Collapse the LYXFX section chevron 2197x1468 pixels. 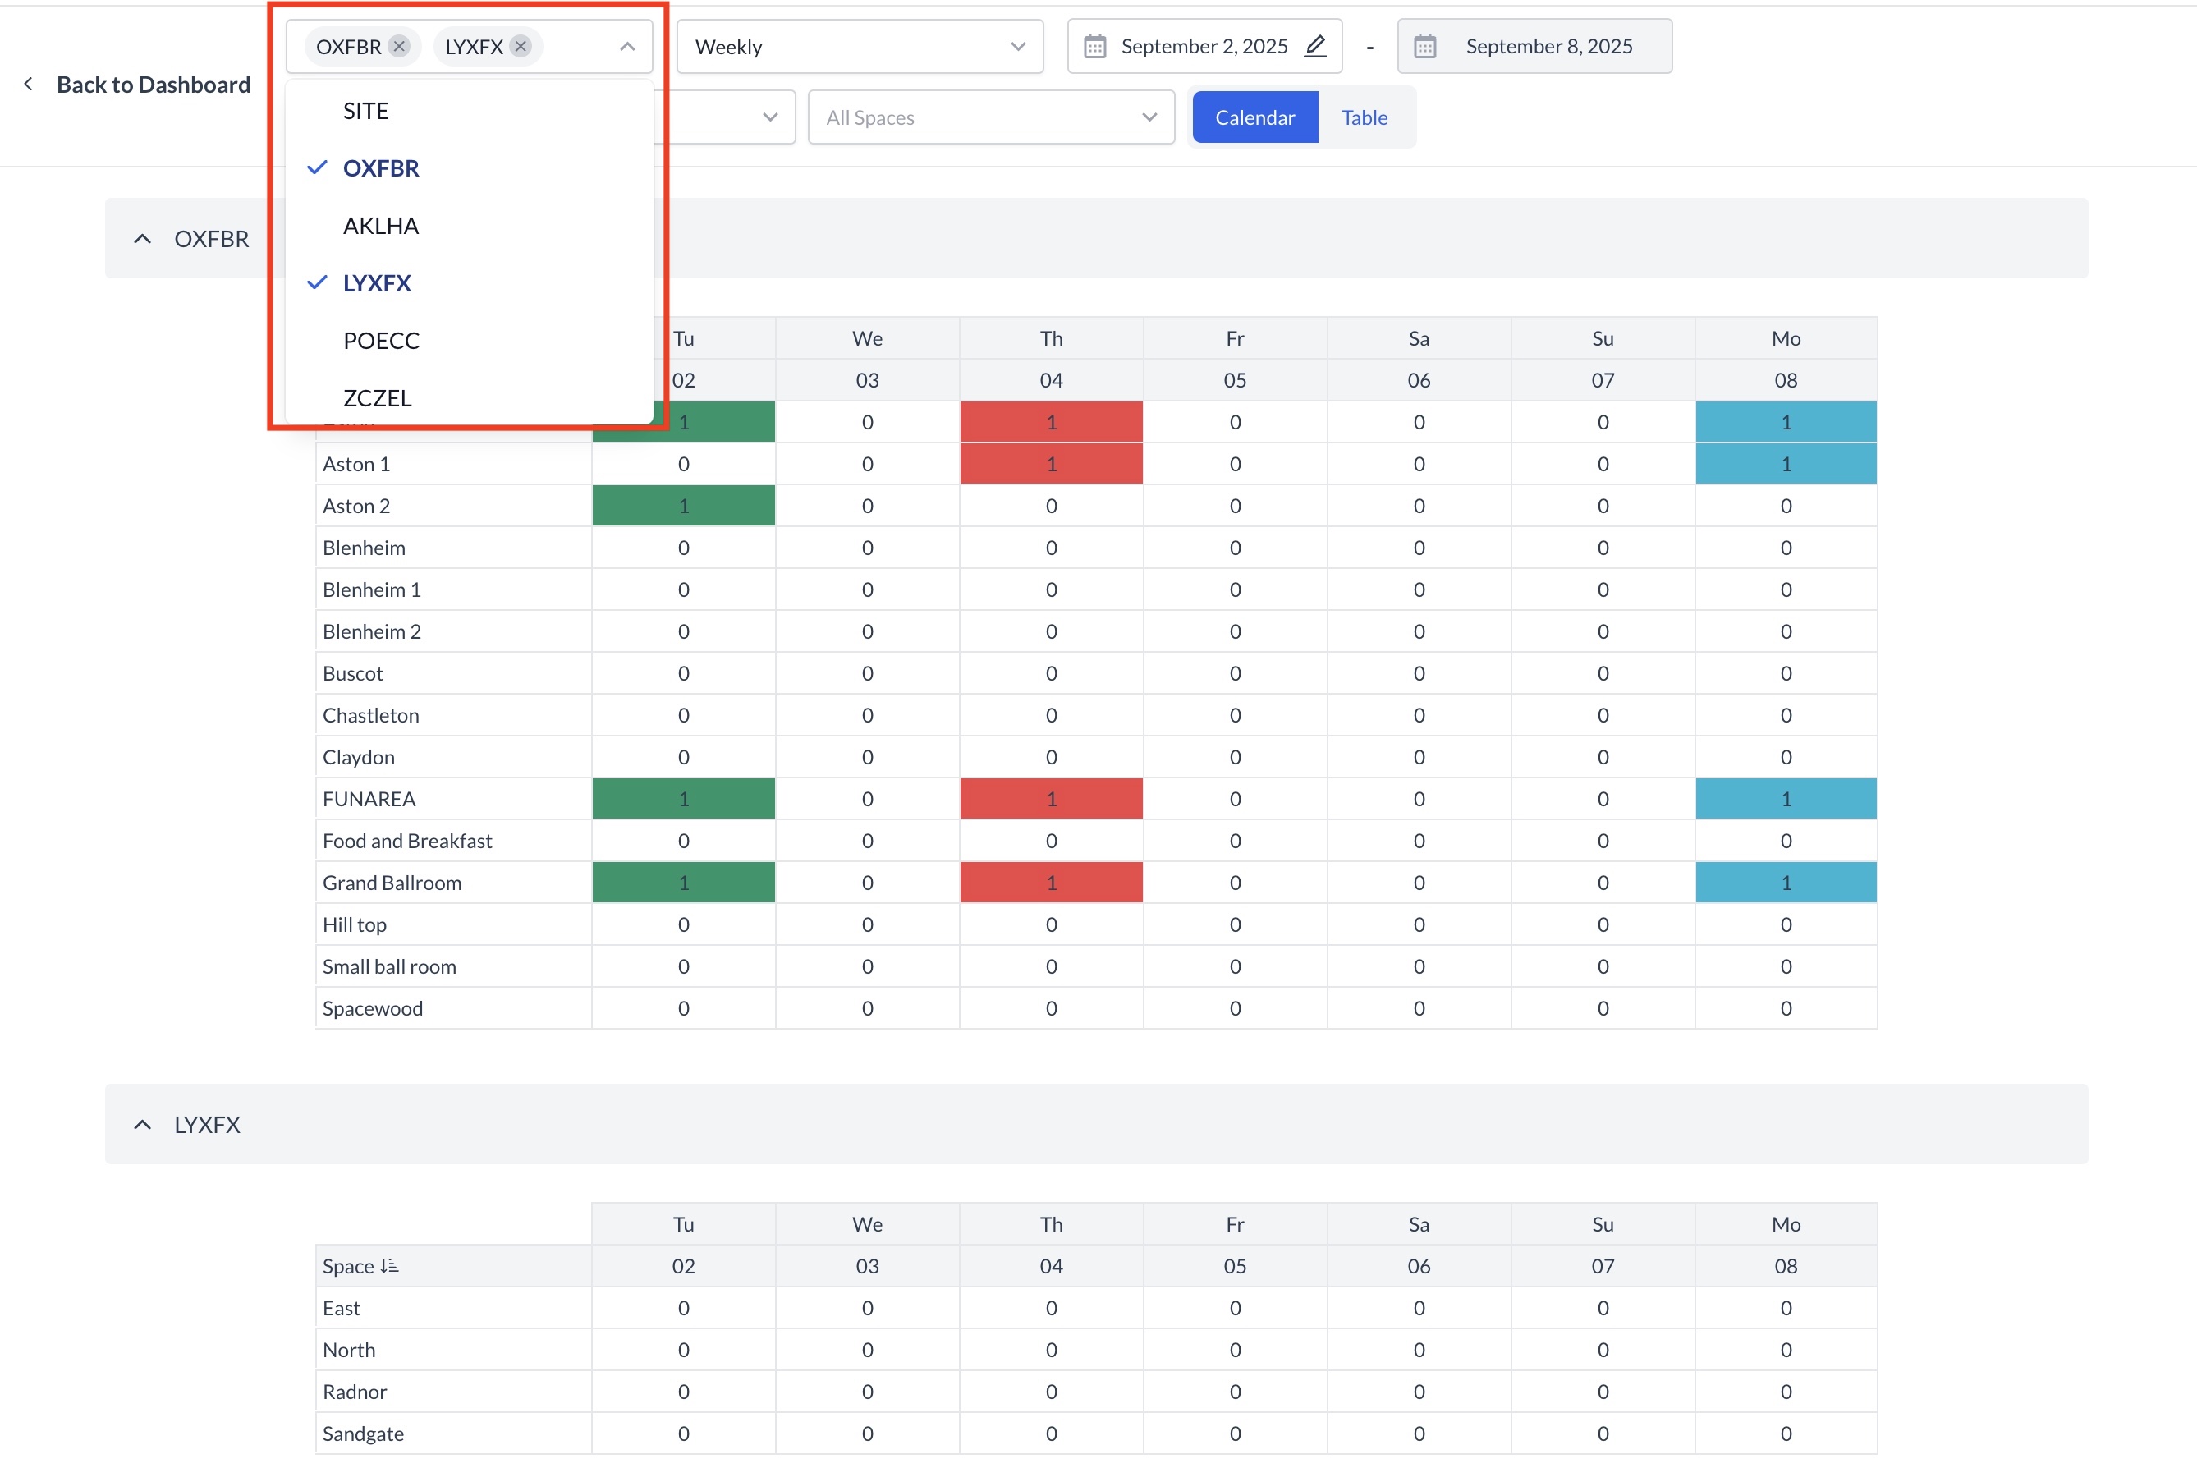click(142, 1125)
